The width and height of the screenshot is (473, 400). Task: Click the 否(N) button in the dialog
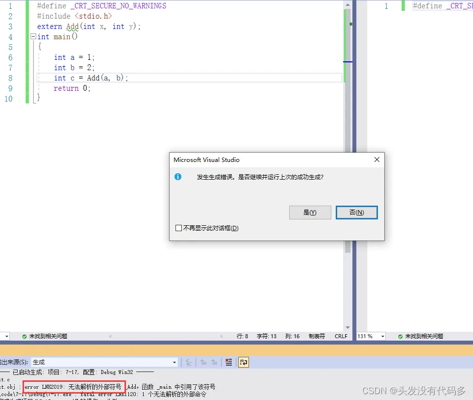(x=356, y=213)
